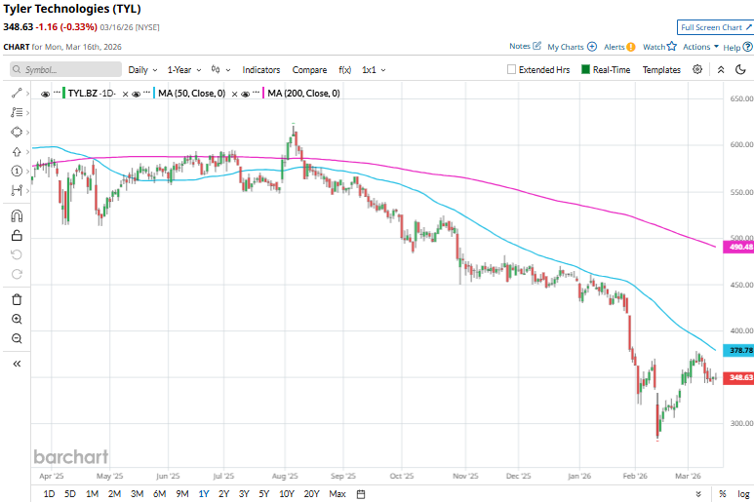Add to My Charts plus icon

592,47
